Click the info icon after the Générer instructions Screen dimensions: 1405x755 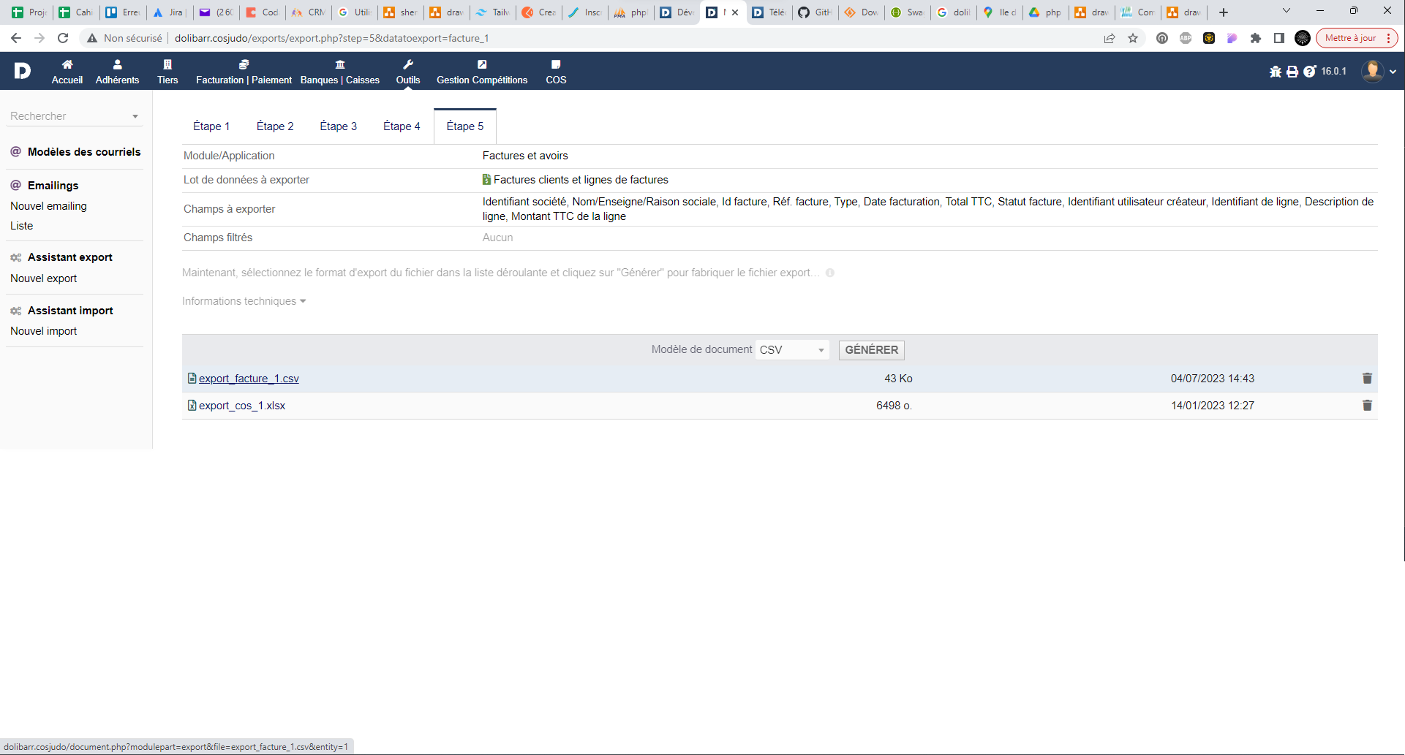point(830,273)
